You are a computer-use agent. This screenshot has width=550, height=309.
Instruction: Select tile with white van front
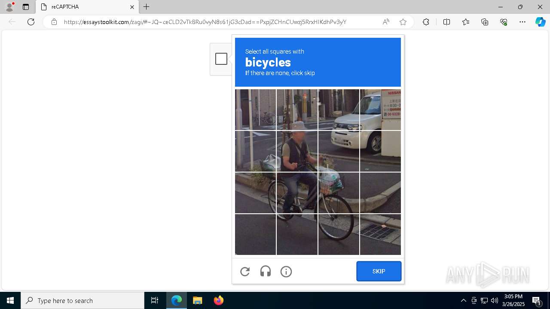coord(339,109)
